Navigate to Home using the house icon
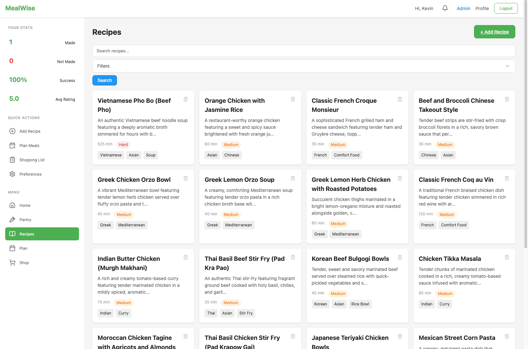 [12, 205]
